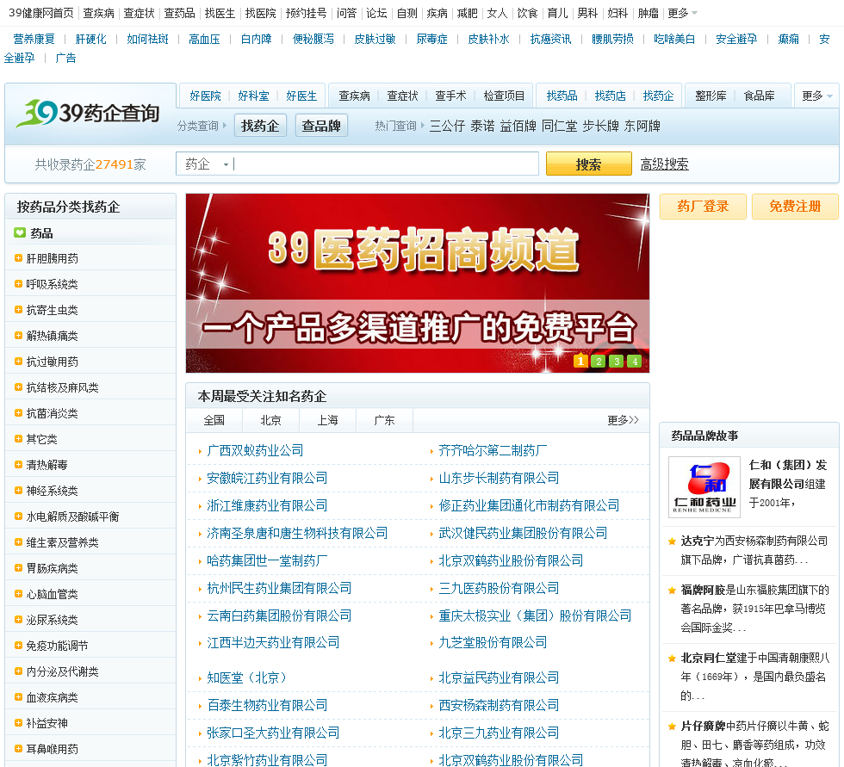Click the 高血压 topic link
This screenshot has height=767, width=844.
tap(204, 39)
